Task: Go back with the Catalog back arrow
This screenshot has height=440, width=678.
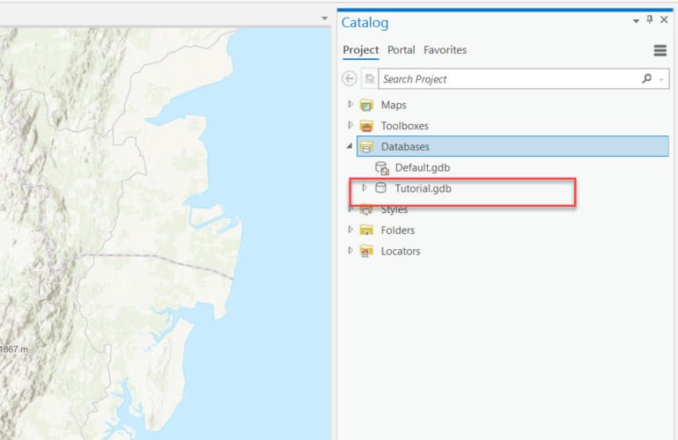Action: (350, 78)
